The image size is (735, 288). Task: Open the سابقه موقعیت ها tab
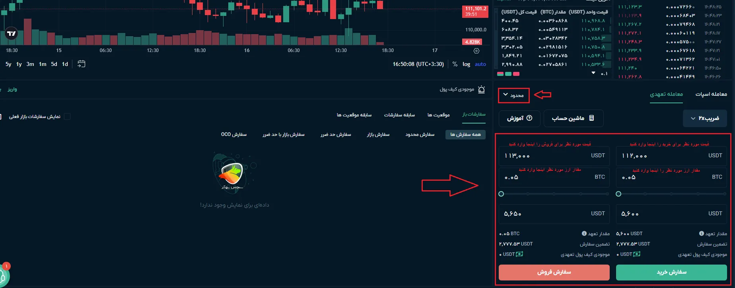[354, 115]
